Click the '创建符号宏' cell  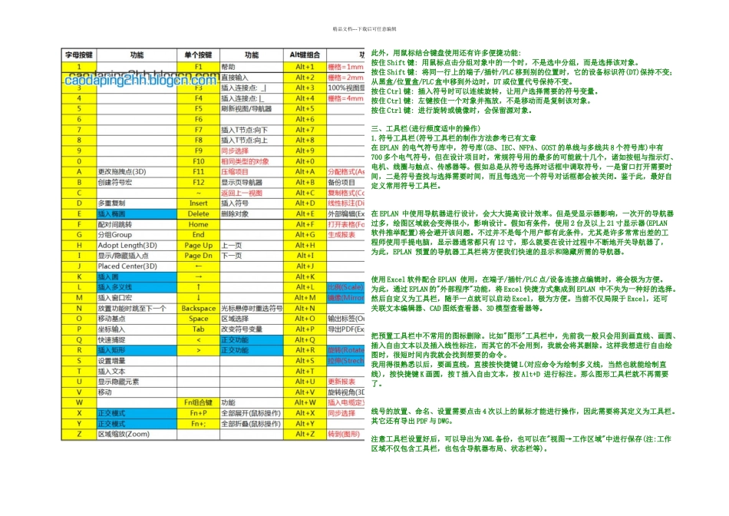[x=137, y=183]
